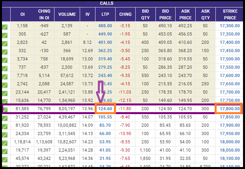This screenshot has height=169, width=245.
Task: Open graph icon for 17,450 strike row
Action: coord(5,51)
